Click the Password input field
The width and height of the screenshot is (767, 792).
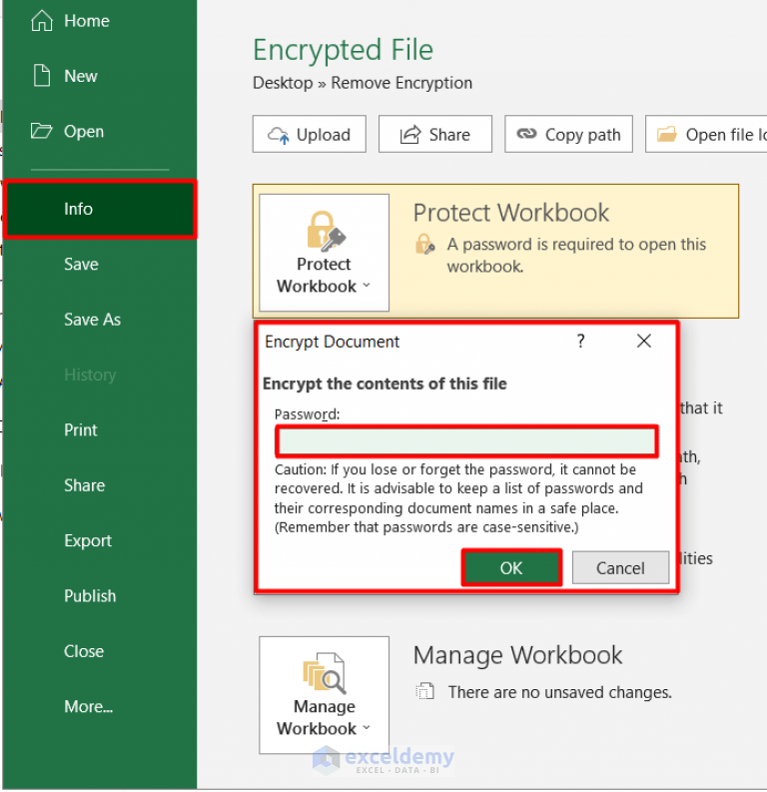pyautogui.click(x=466, y=441)
